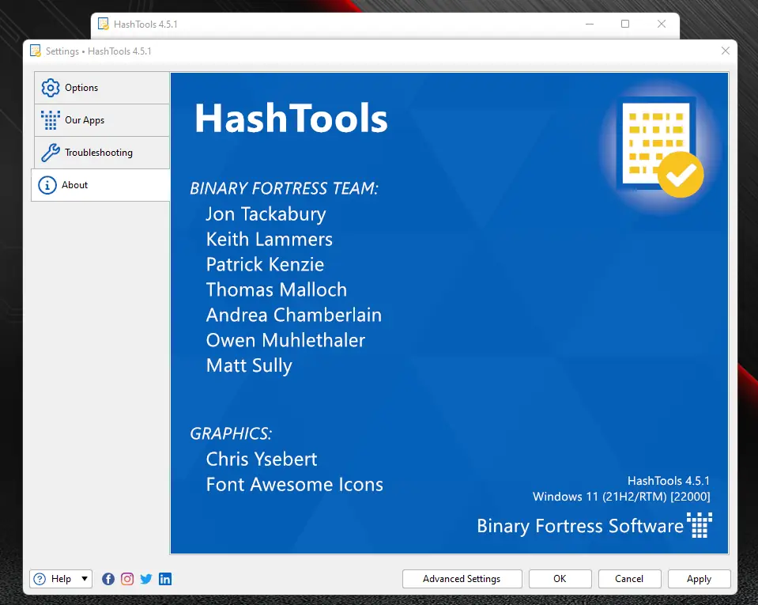Open the Twitter social link icon
Image resolution: width=758 pixels, height=605 pixels.
[x=146, y=579]
